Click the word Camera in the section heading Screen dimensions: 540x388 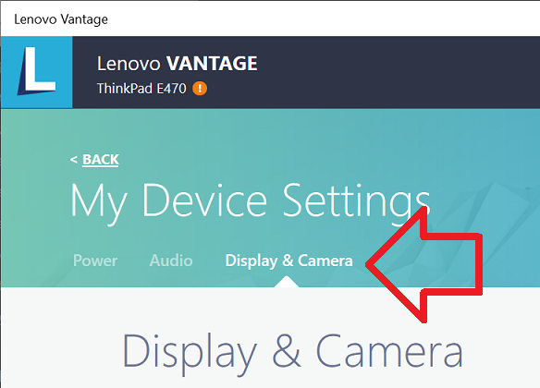coord(389,350)
